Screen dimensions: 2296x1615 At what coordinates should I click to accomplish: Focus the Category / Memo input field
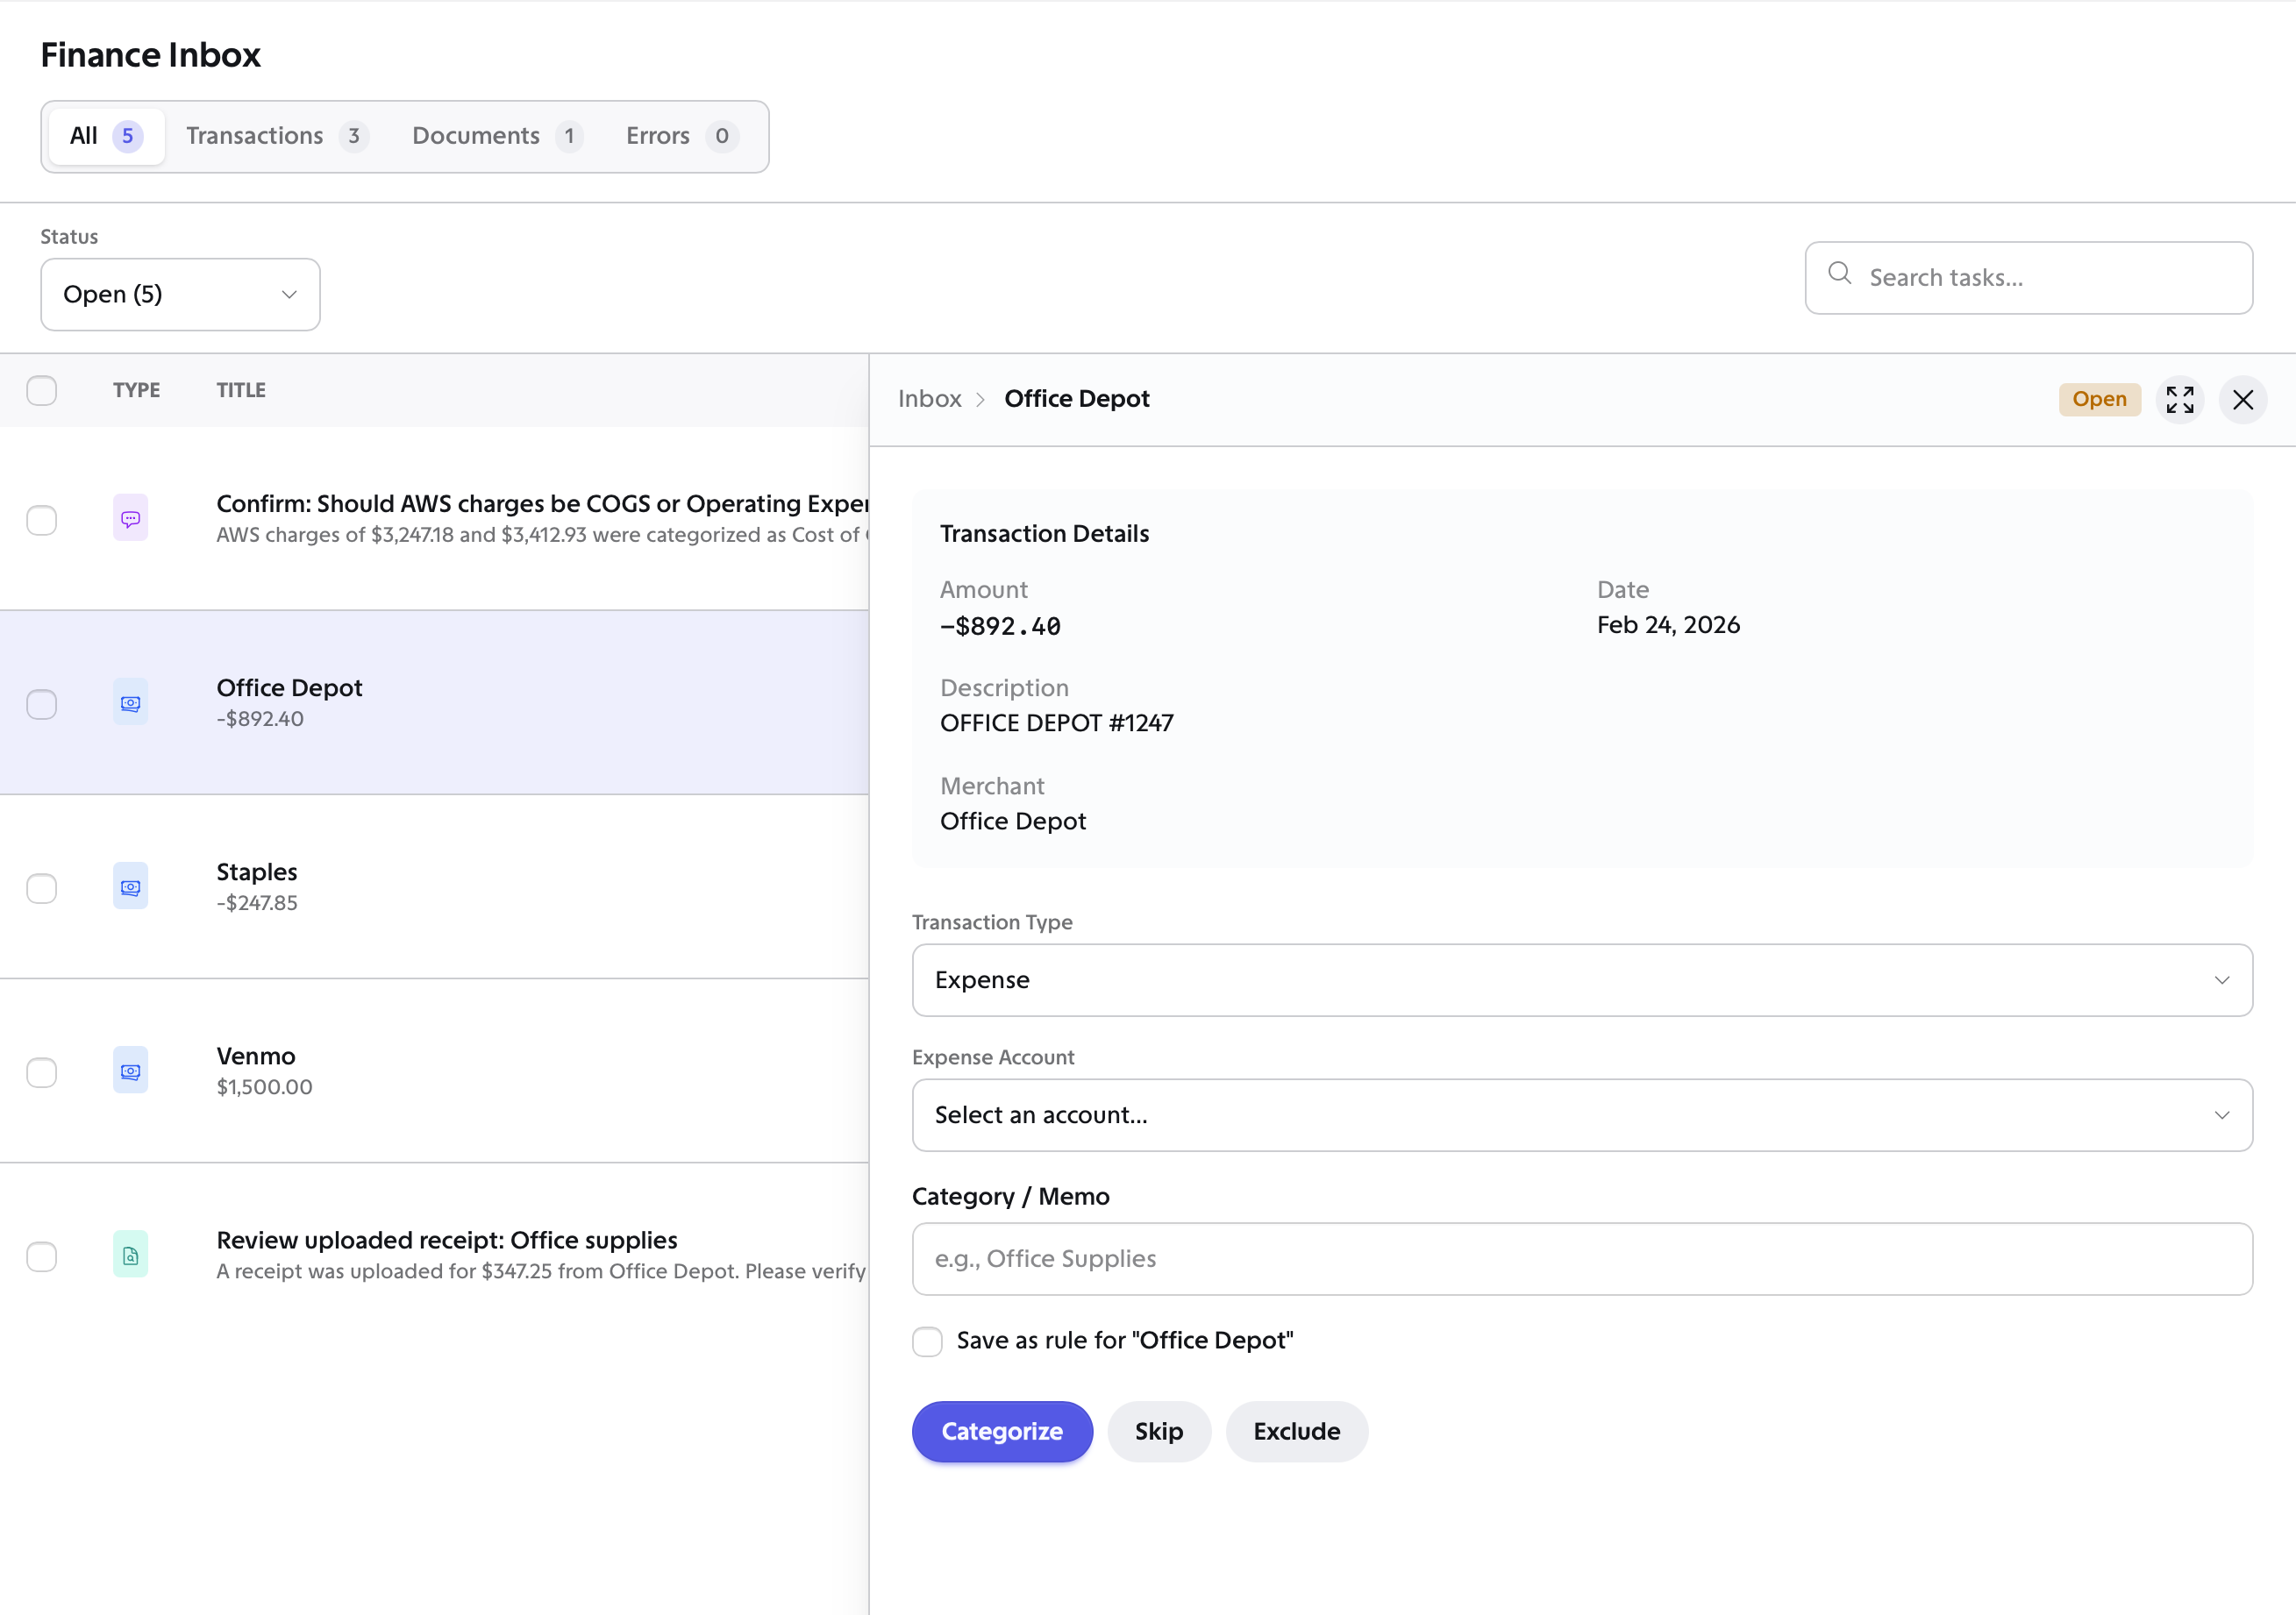(1581, 1259)
